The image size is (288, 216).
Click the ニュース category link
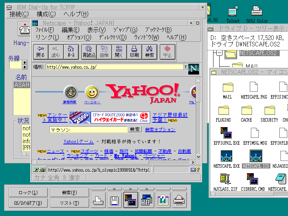pos(55,151)
